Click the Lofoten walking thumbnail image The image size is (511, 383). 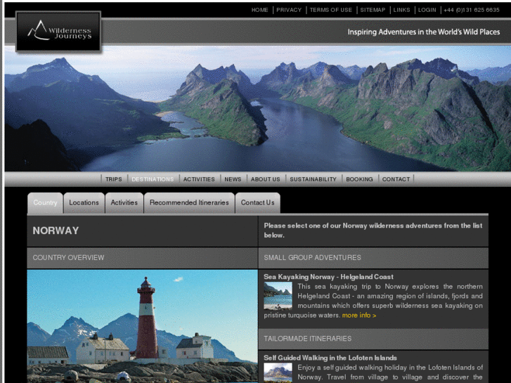point(278,372)
